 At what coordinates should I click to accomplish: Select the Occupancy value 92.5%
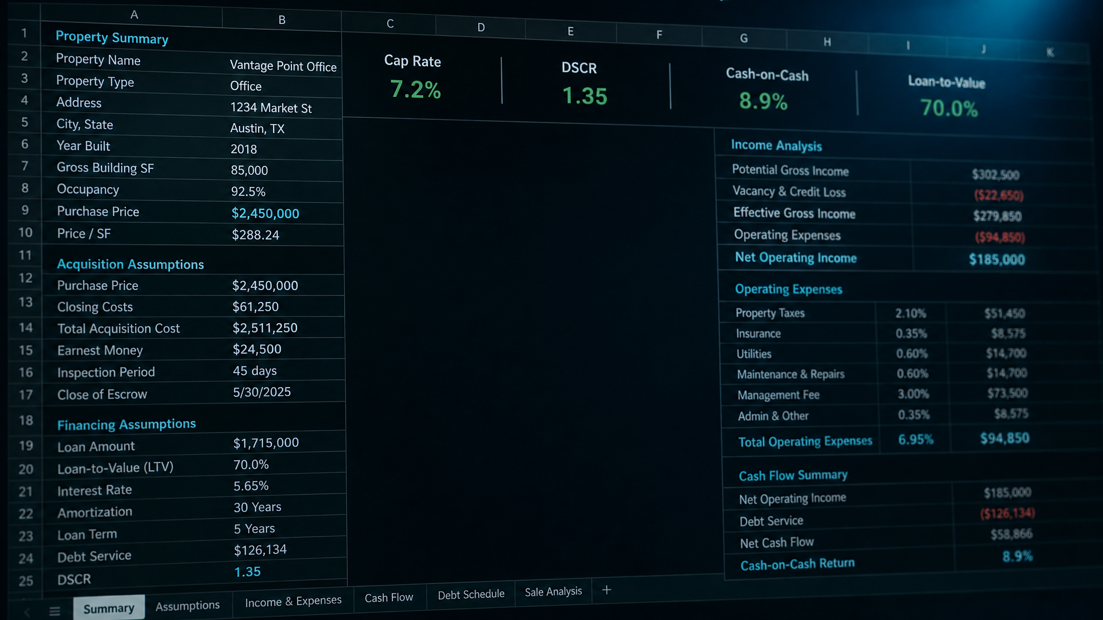click(x=248, y=192)
